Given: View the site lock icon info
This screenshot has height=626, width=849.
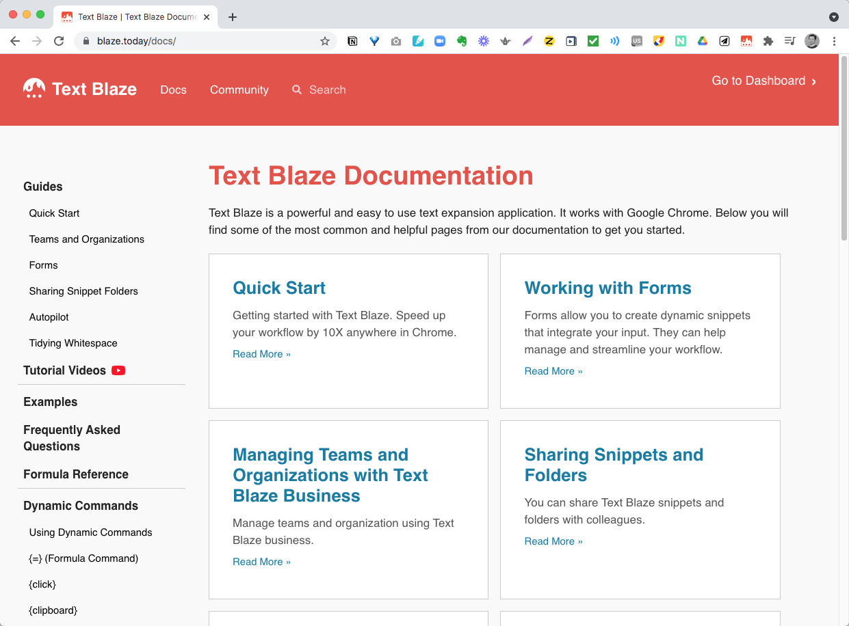Looking at the screenshot, I should 86,41.
